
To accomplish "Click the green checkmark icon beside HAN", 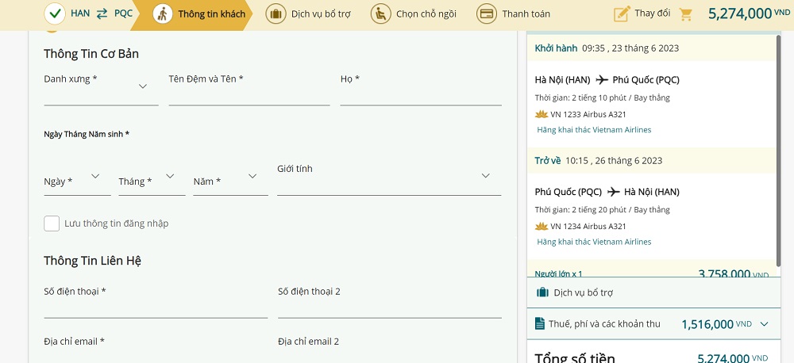I will click(x=55, y=13).
